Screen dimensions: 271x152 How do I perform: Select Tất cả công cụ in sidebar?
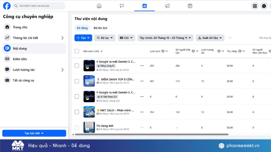click(x=34, y=80)
